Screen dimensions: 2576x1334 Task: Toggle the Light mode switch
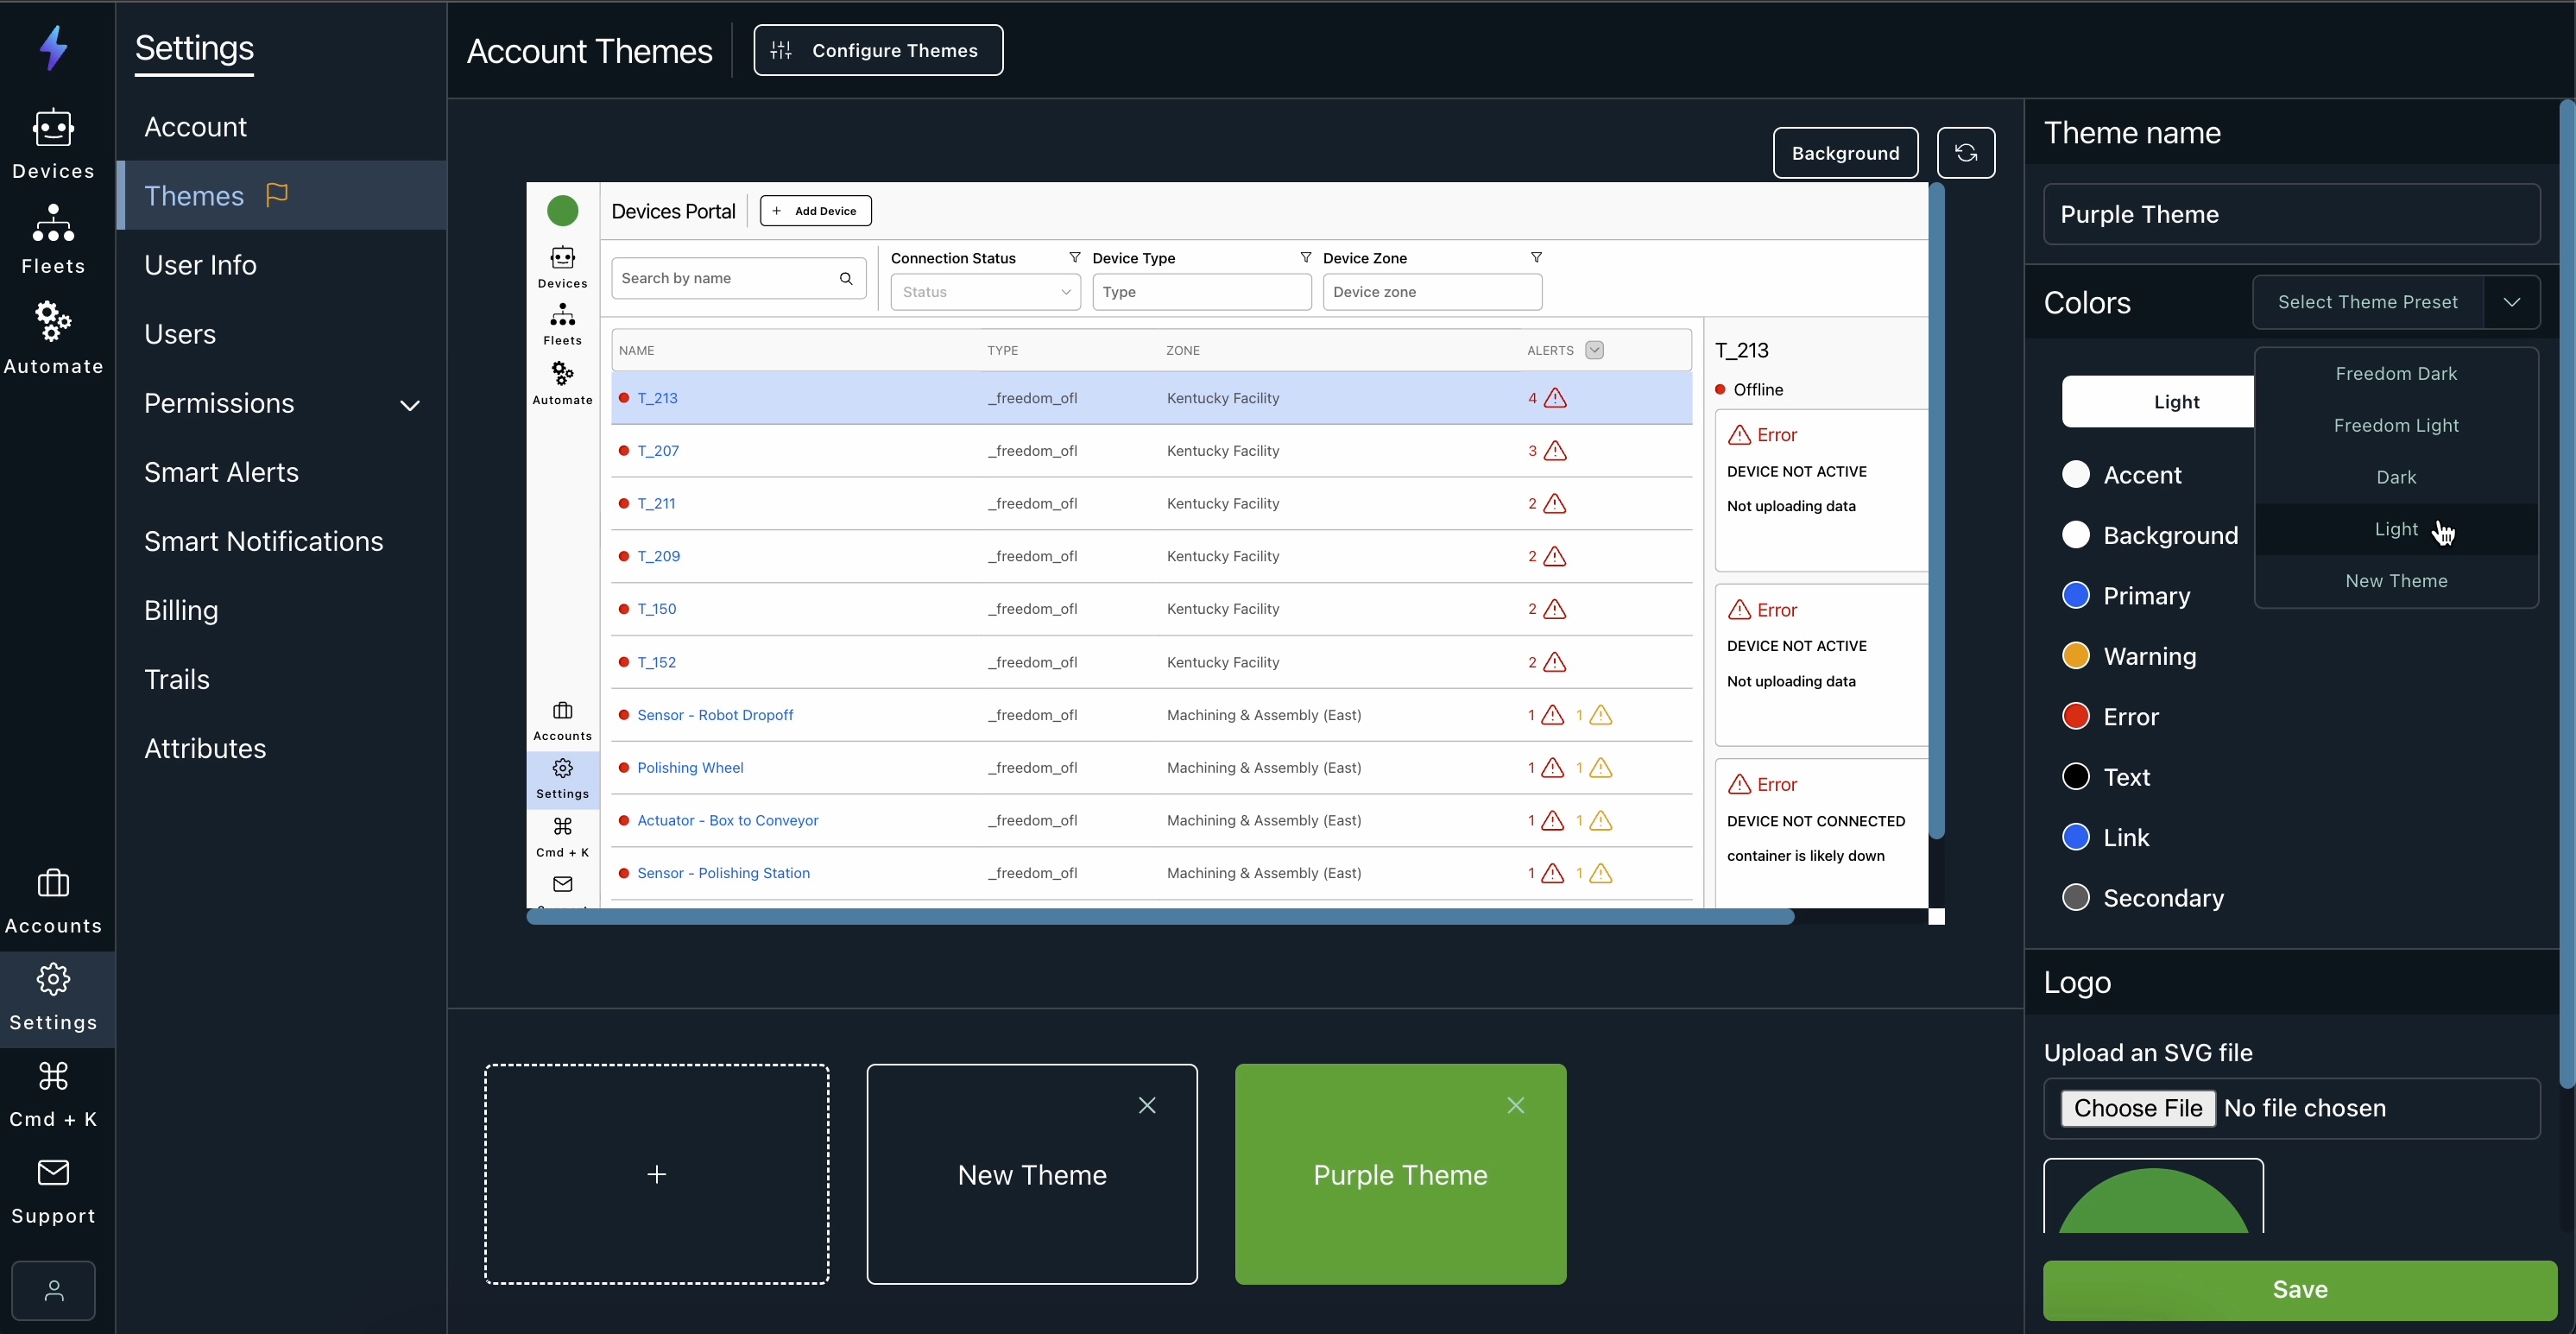[2156, 402]
